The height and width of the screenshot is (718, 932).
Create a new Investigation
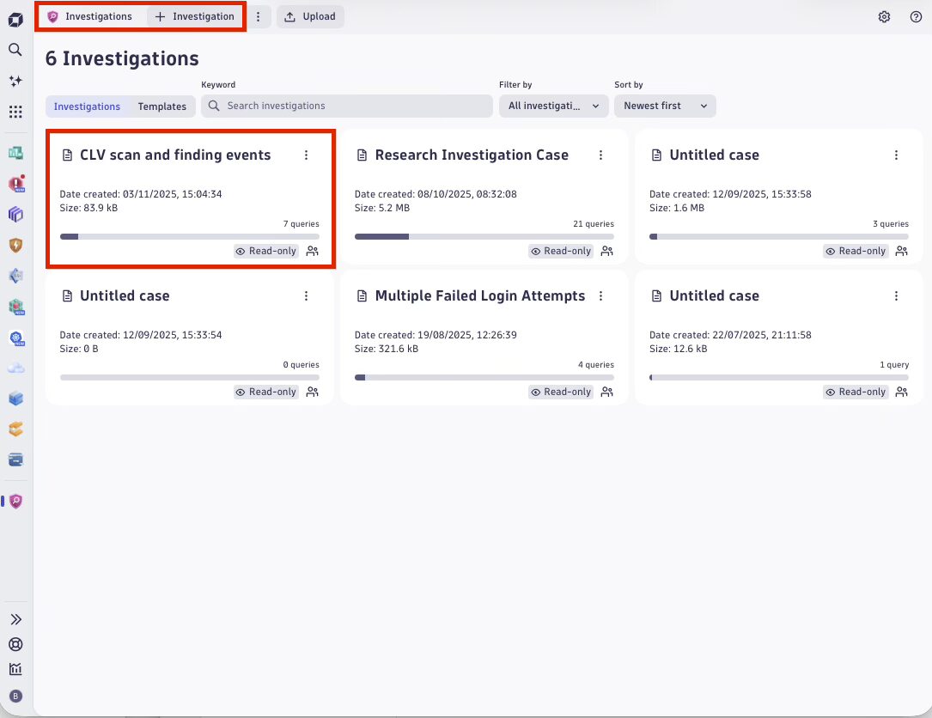(x=195, y=16)
